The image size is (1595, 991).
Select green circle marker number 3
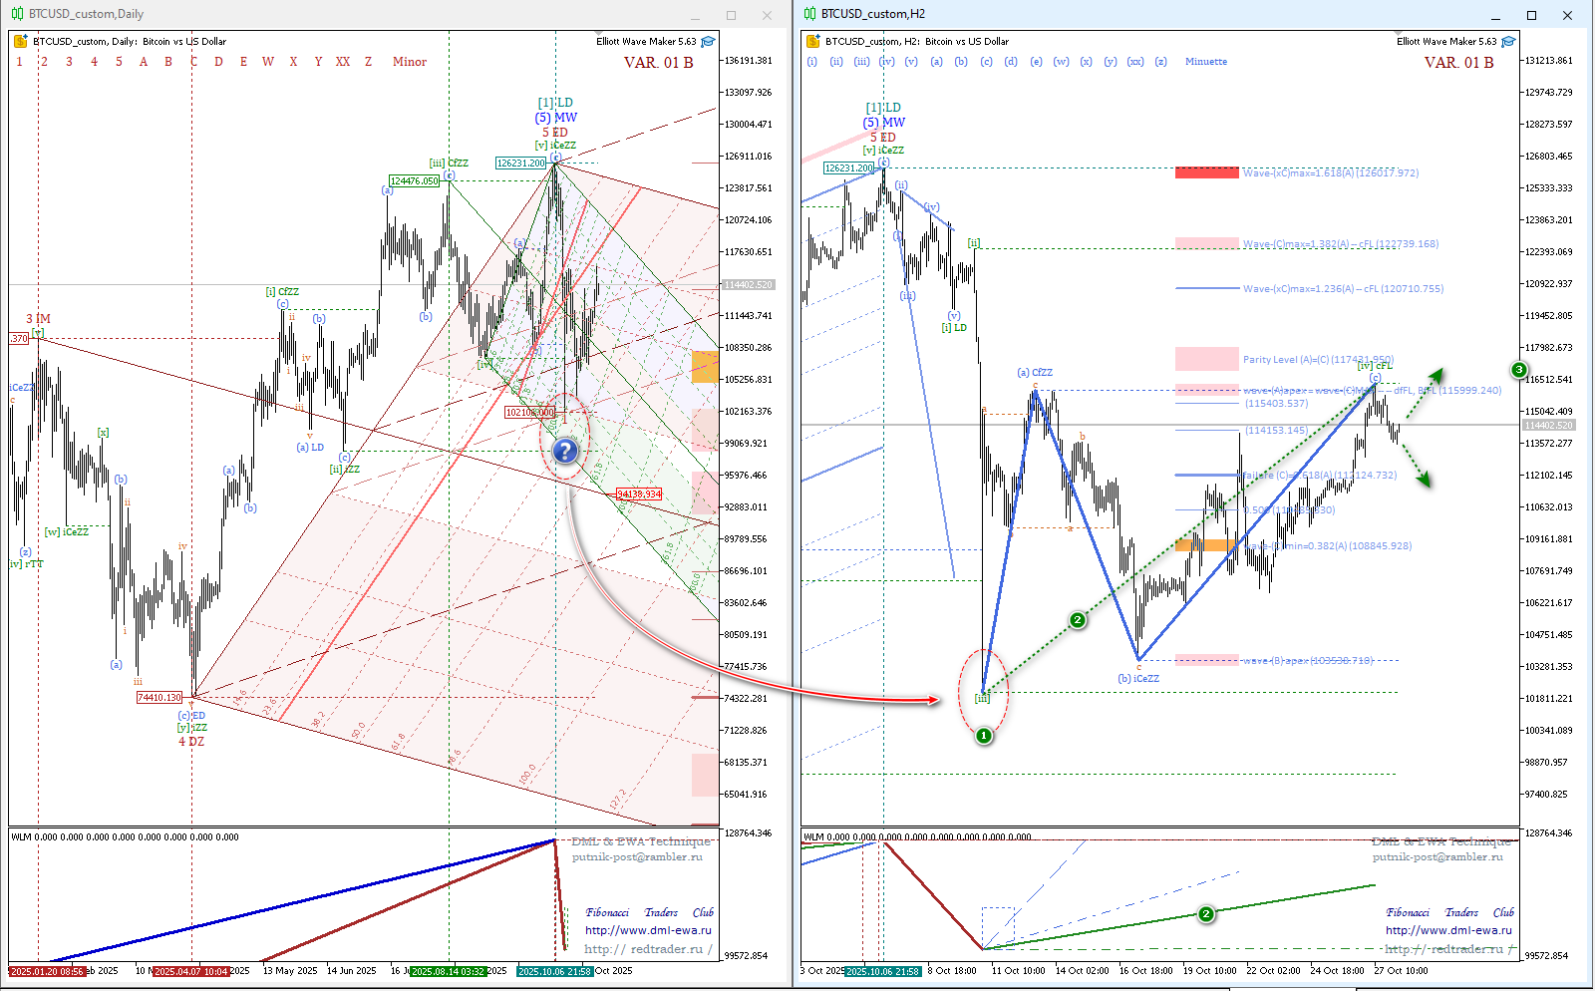pos(1519,370)
